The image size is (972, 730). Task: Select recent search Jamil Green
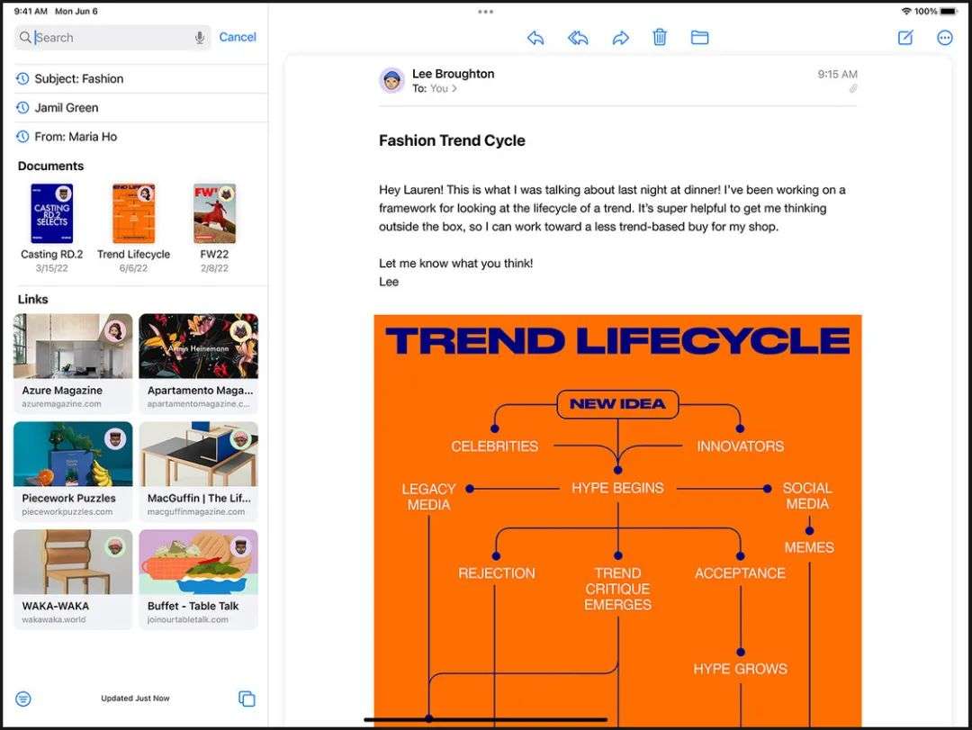pos(140,108)
